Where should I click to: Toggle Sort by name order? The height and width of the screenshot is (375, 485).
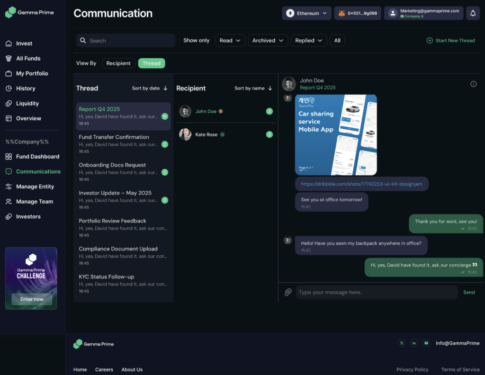(x=253, y=88)
